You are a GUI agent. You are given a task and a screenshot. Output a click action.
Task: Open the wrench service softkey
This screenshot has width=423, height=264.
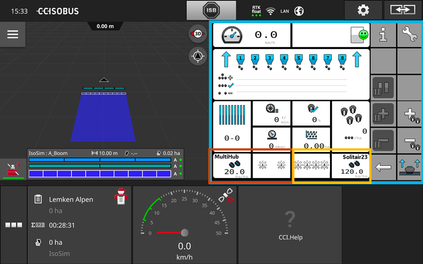409,35
